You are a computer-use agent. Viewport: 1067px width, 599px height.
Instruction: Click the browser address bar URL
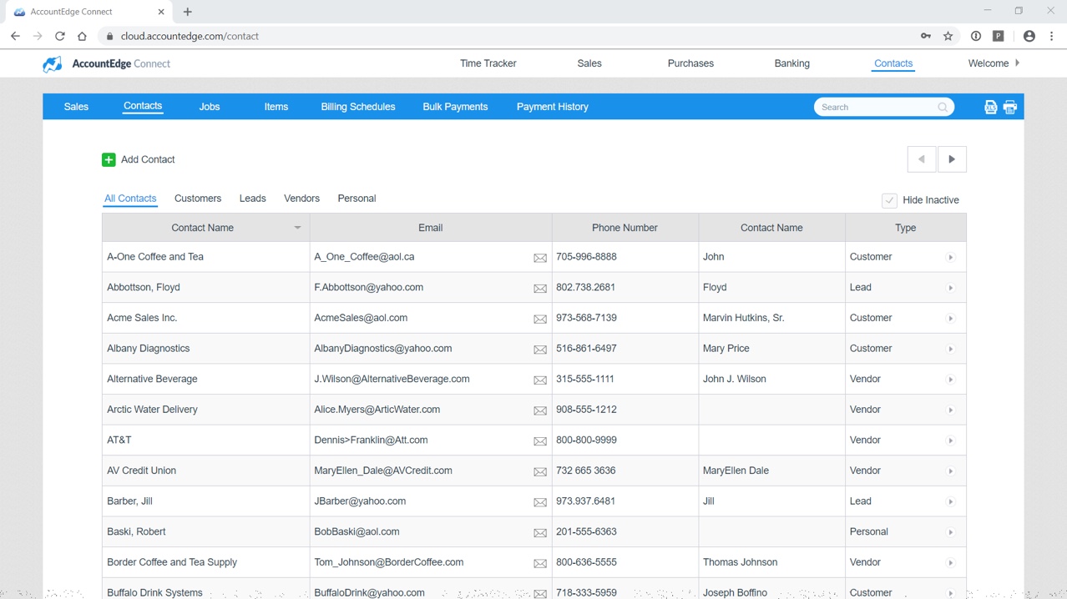click(190, 36)
